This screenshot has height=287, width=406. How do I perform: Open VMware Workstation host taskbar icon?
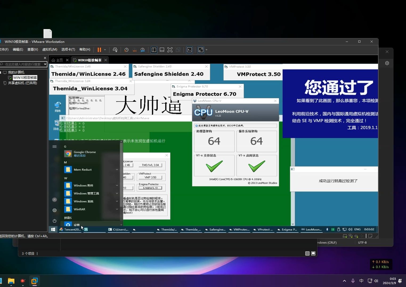pyautogui.click(x=34, y=281)
